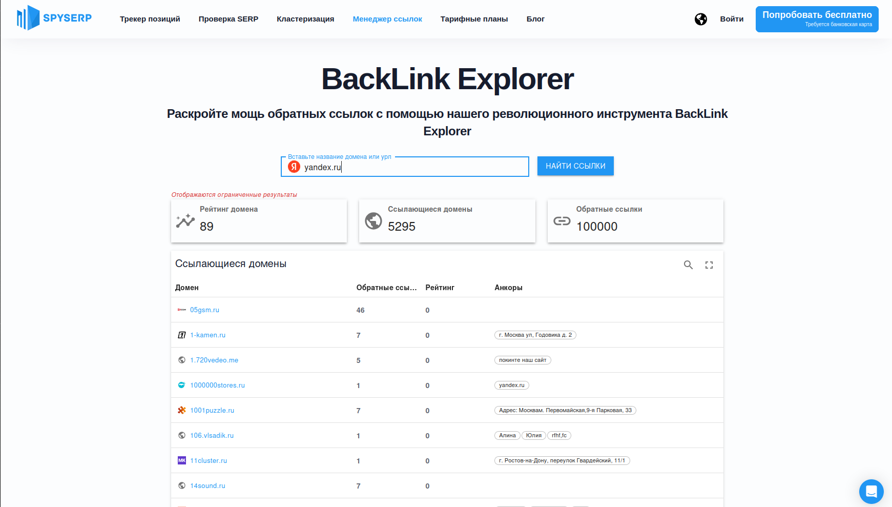Open the 05gsm.ru domain link
This screenshot has width=892, height=507.
[204, 310]
